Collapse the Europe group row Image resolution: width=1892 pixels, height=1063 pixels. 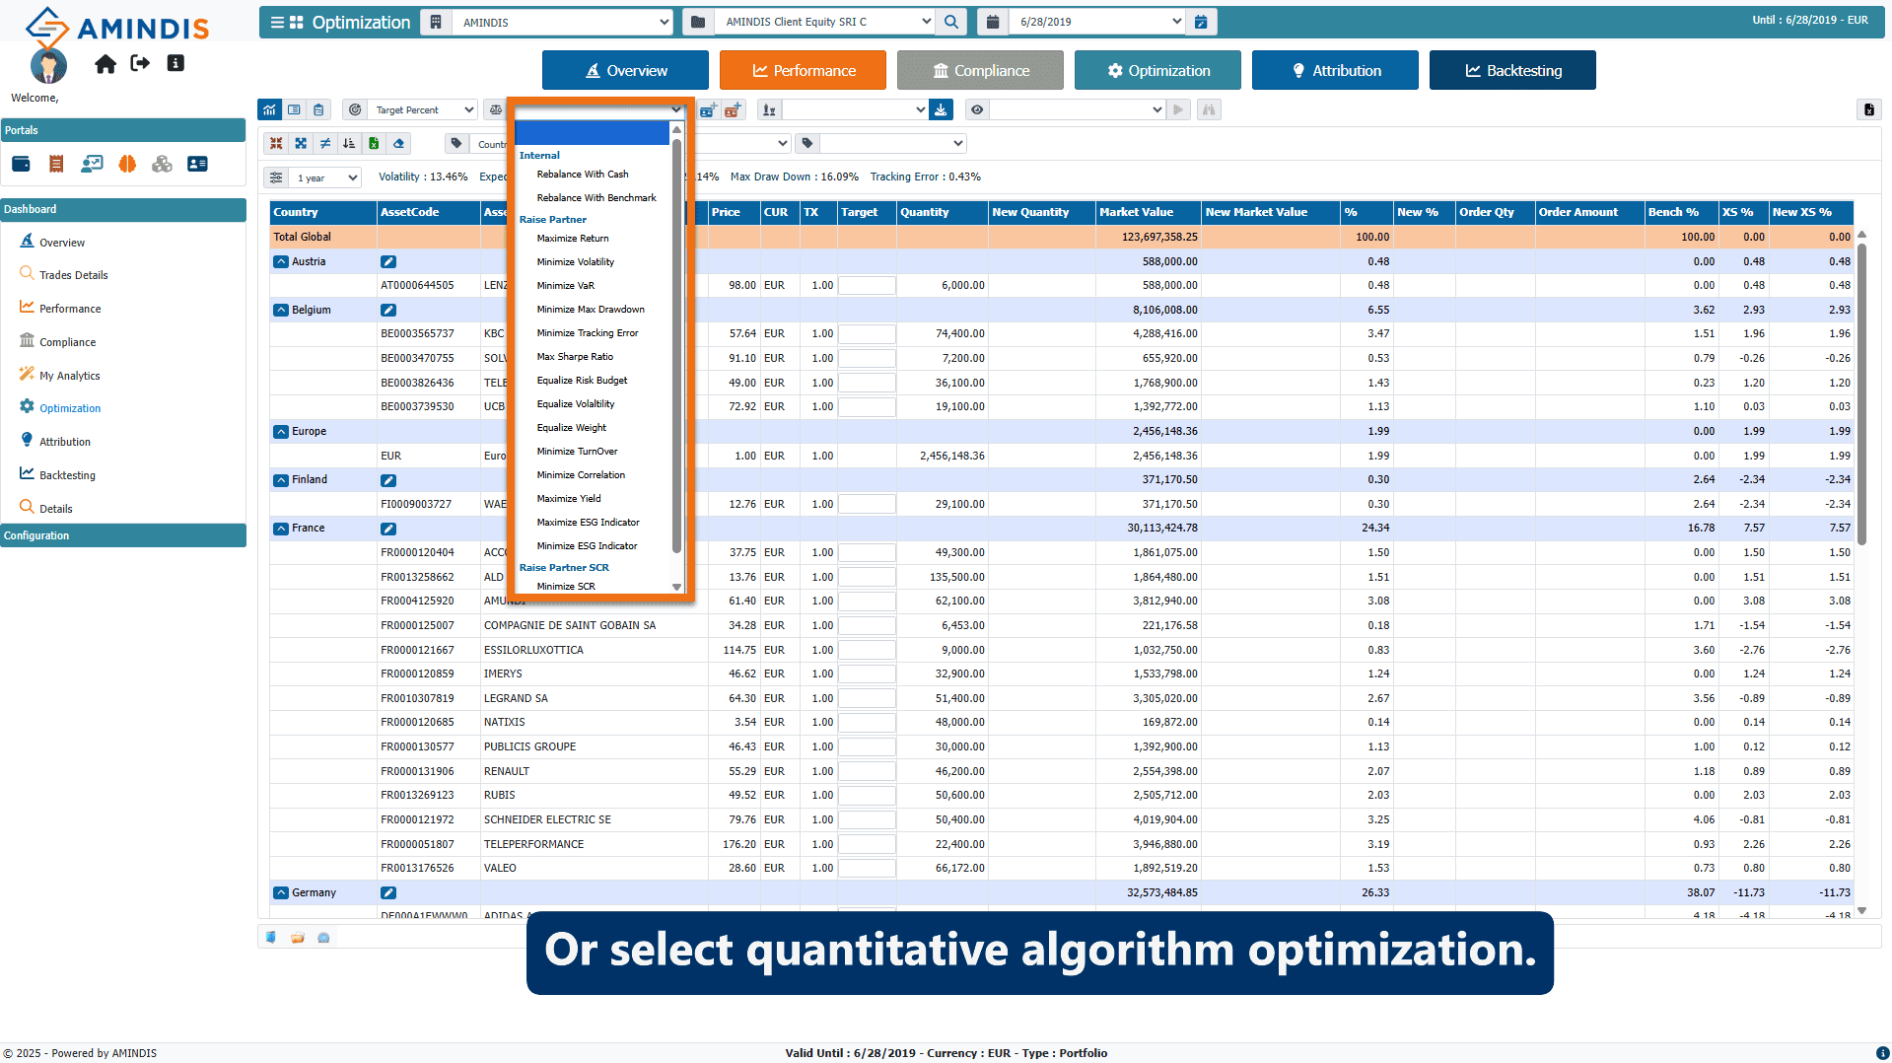[281, 431]
